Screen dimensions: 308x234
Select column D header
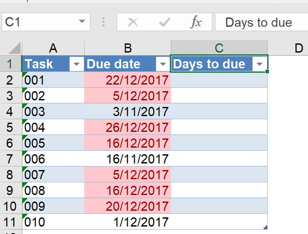[x=298, y=48]
